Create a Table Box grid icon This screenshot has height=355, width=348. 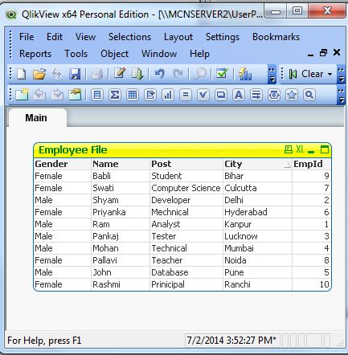pos(133,95)
